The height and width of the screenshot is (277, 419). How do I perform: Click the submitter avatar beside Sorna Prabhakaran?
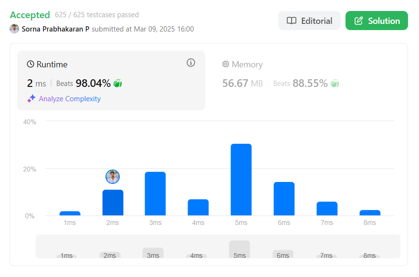click(x=14, y=29)
